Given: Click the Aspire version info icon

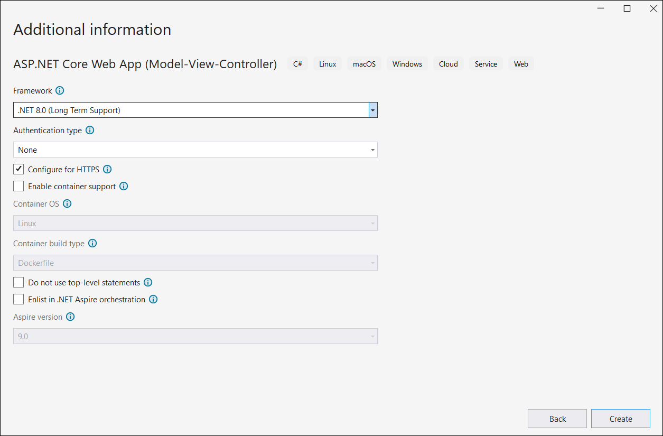Looking at the screenshot, I should [x=70, y=317].
